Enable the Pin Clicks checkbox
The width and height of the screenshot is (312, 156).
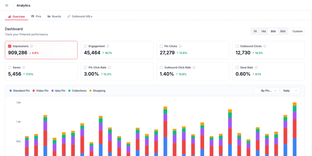pyautogui.click(x=161, y=46)
